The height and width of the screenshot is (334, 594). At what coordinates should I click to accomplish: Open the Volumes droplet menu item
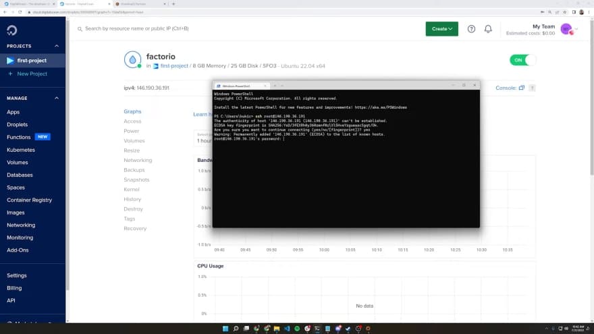pos(134,141)
